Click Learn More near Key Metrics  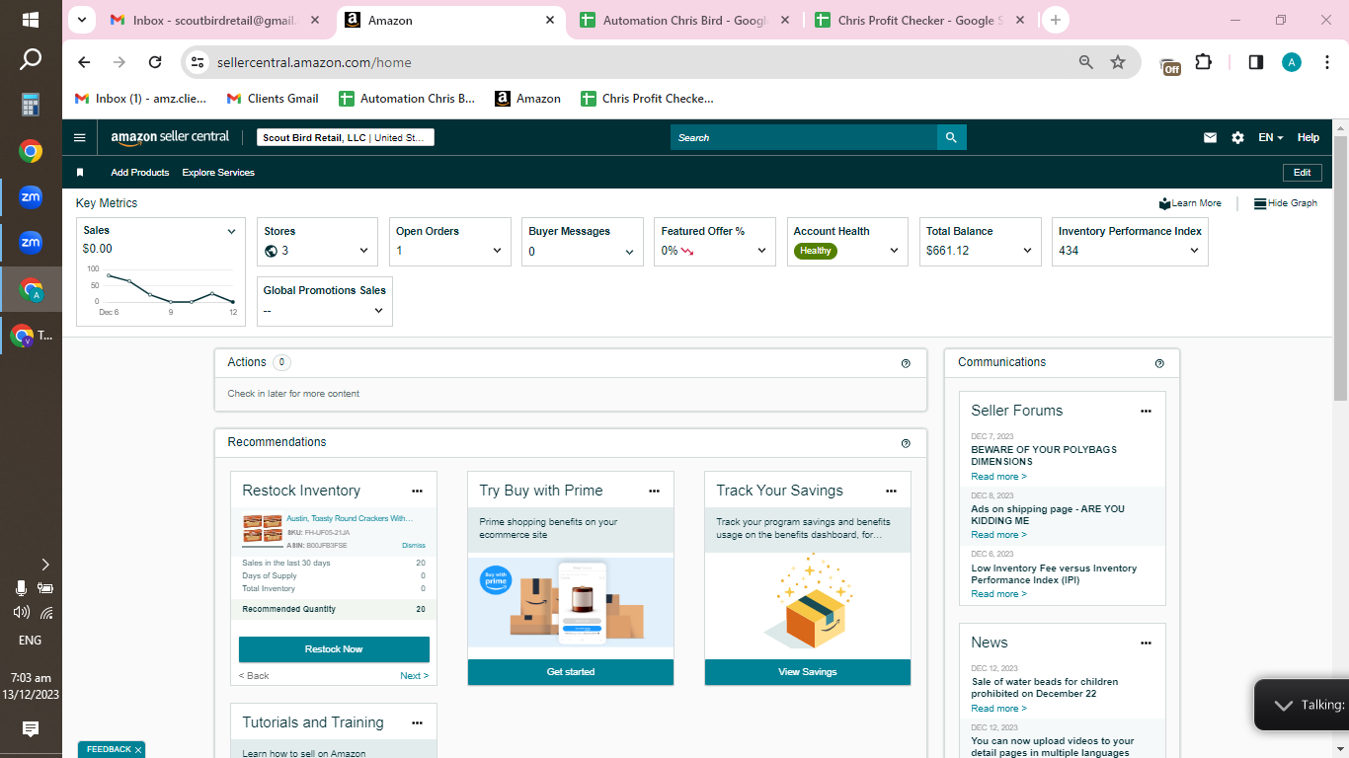1191,203
